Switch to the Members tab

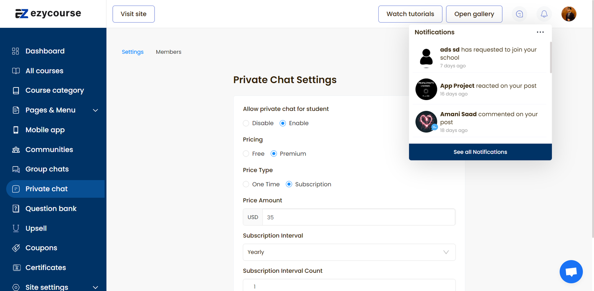pos(169,52)
